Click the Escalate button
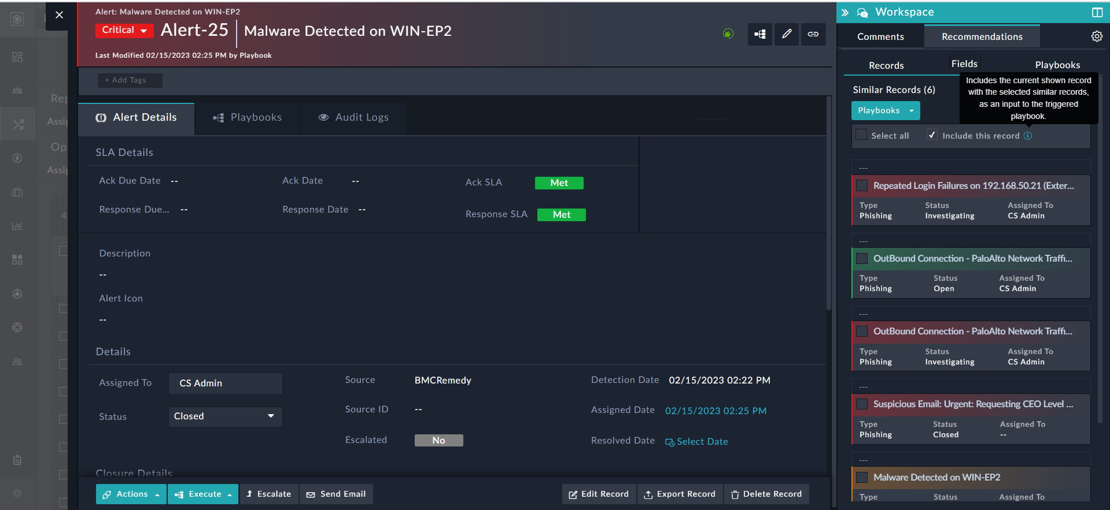Viewport: 1110px width, 510px height. 269,494
